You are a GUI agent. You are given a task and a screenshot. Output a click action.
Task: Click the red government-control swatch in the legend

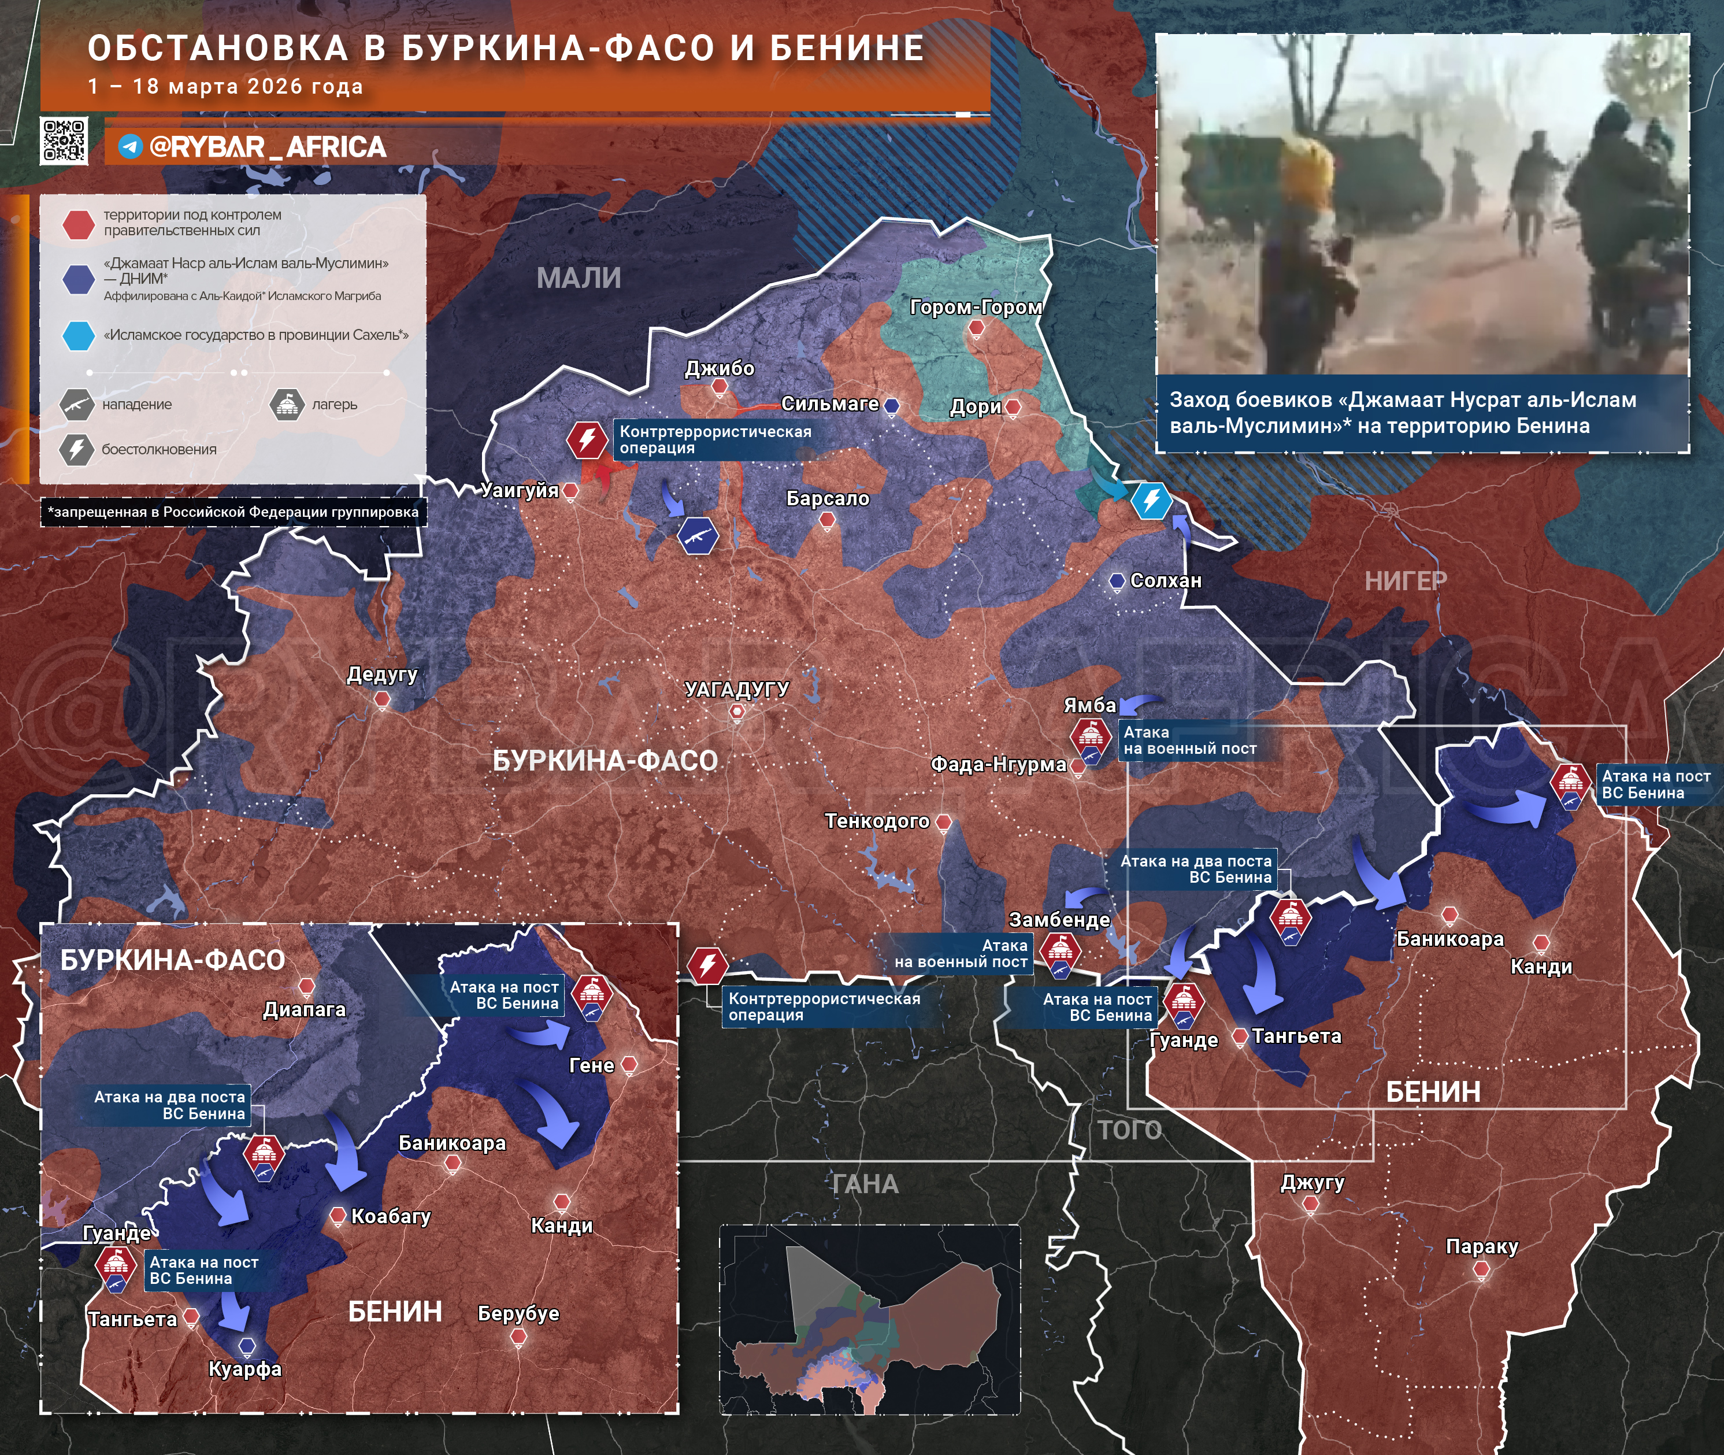79,224
